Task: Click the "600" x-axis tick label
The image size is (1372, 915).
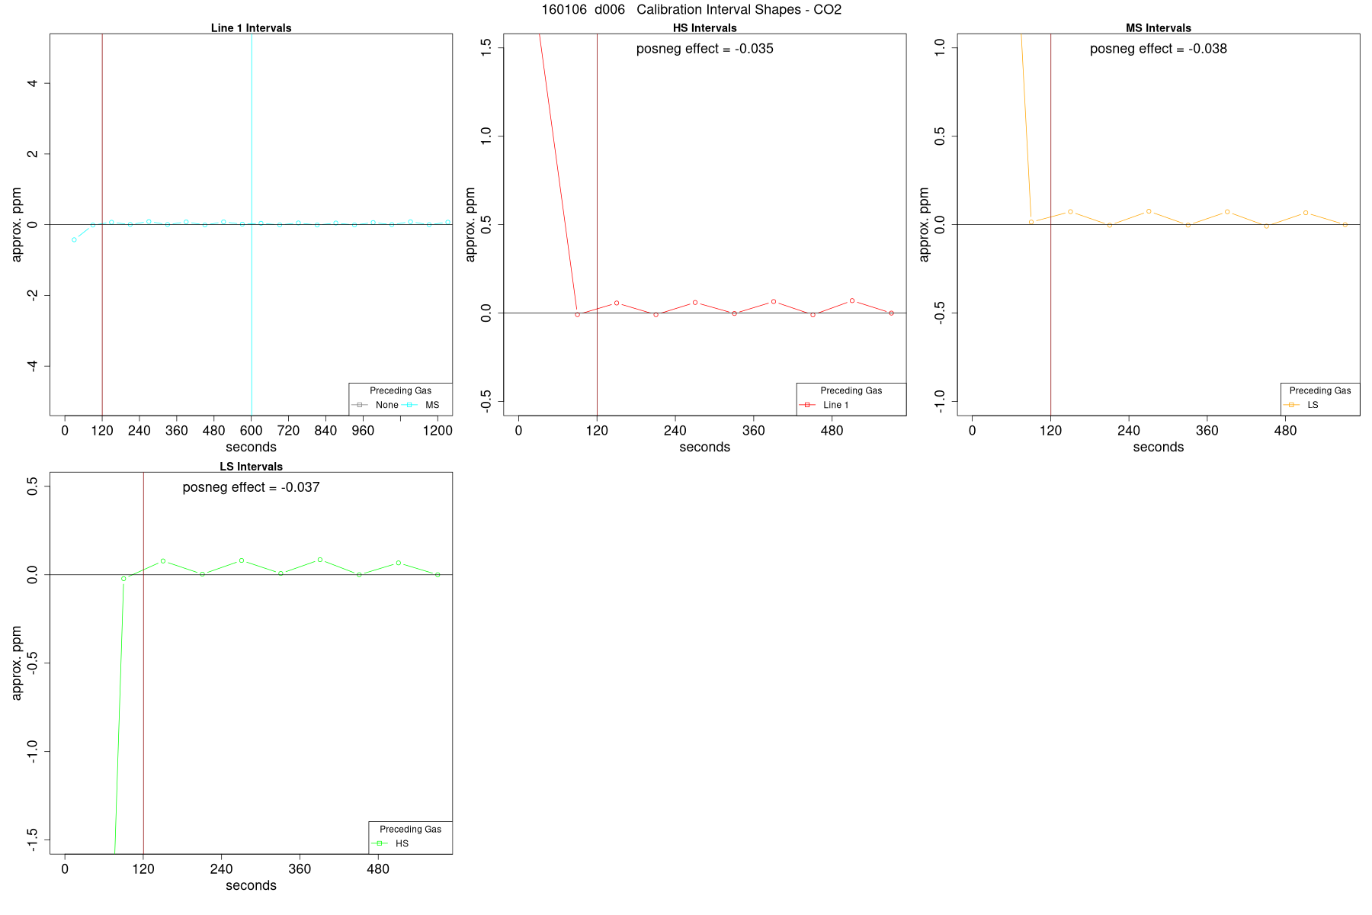Action: click(251, 431)
